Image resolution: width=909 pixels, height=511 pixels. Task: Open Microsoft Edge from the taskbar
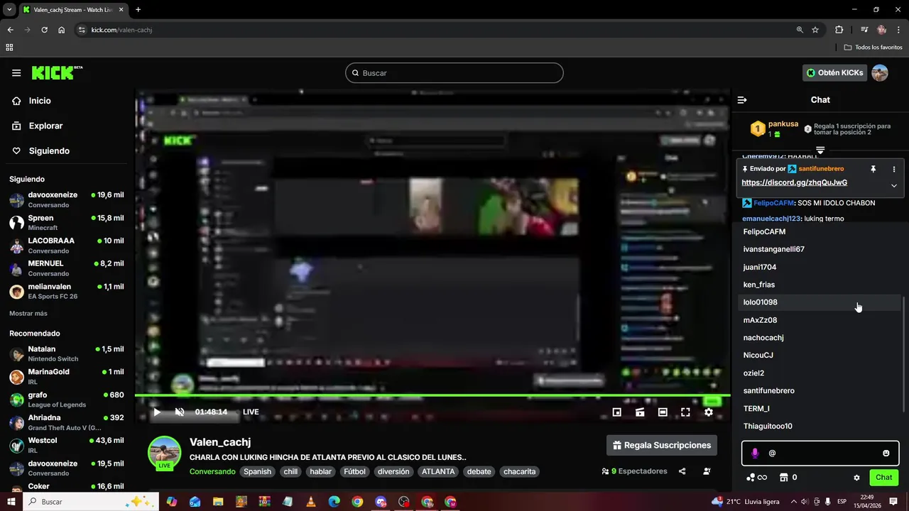click(x=334, y=502)
